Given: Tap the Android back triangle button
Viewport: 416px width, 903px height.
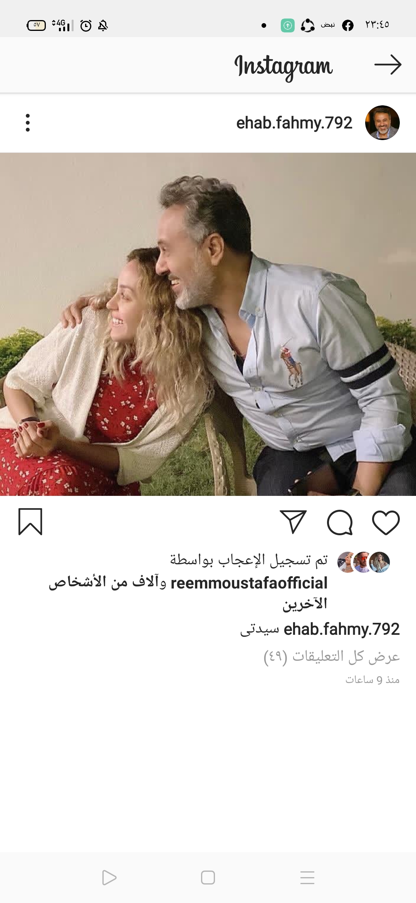Looking at the screenshot, I should click(109, 878).
